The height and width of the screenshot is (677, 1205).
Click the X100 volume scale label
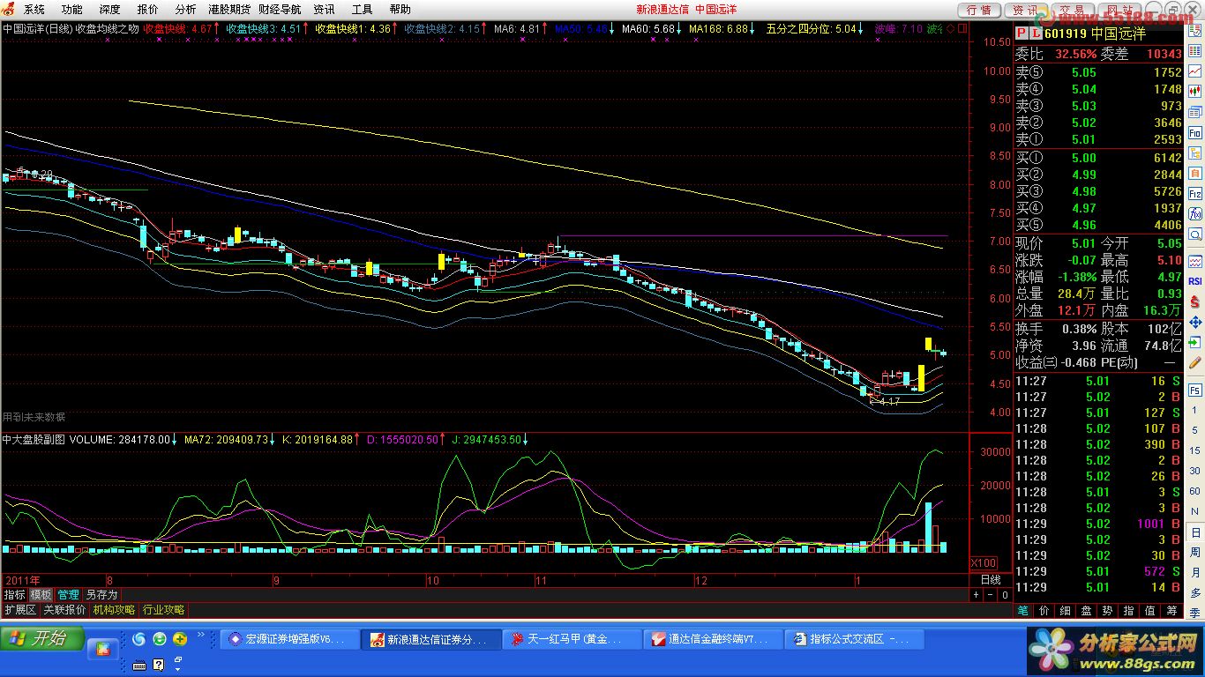tap(984, 563)
